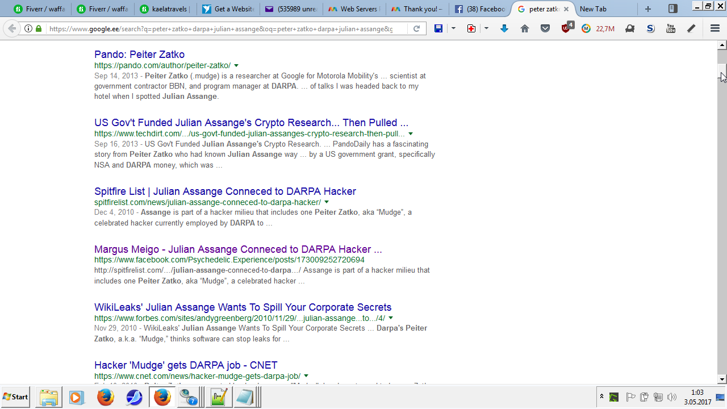
Task: Switch to the New Tab tab
Action: (x=604, y=9)
